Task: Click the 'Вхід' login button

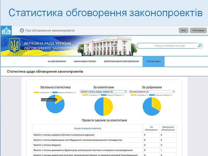Action: point(184,30)
